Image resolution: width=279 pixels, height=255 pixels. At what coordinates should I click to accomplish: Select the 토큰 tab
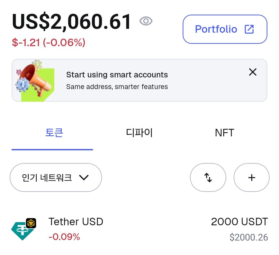point(54,133)
